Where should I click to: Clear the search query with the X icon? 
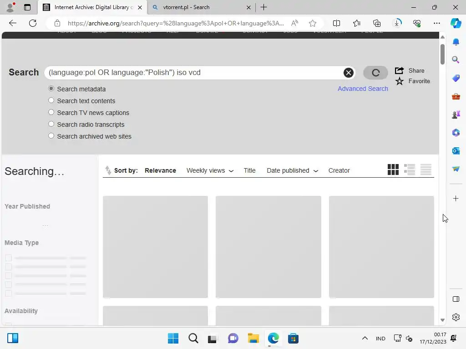pos(348,73)
